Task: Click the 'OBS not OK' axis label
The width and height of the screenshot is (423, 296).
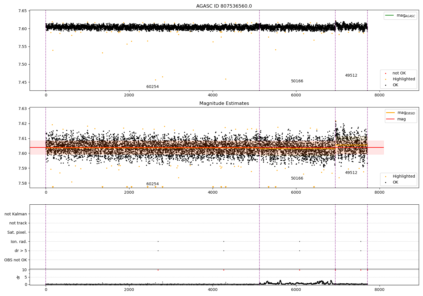Action: (x=16, y=260)
